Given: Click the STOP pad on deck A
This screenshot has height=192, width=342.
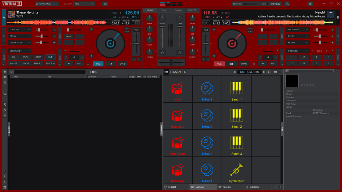Looking at the screenshot, I should tap(38, 57).
